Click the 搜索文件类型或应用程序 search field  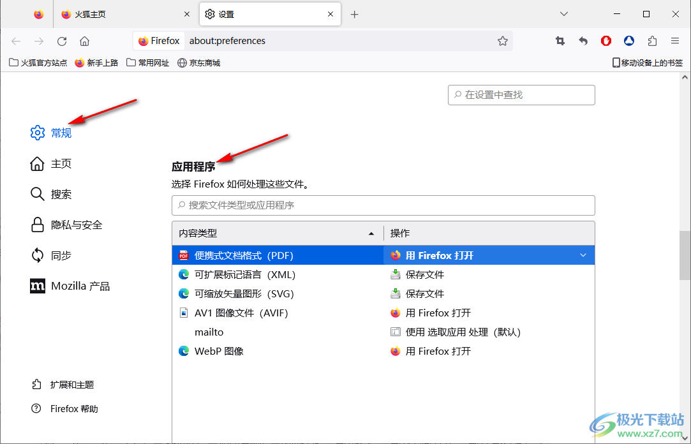(383, 205)
